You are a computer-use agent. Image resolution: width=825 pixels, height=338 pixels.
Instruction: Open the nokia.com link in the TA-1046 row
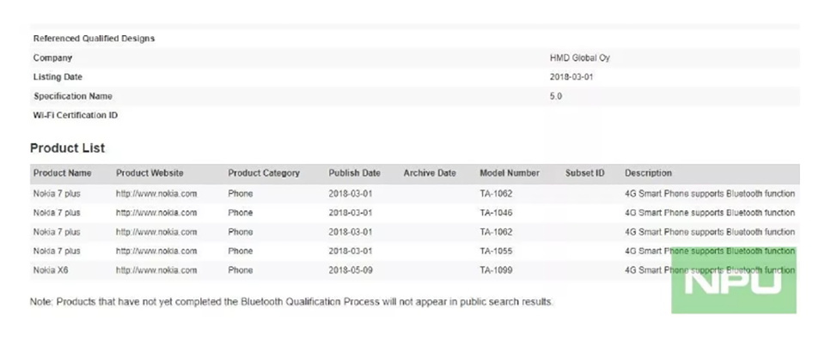point(156,213)
